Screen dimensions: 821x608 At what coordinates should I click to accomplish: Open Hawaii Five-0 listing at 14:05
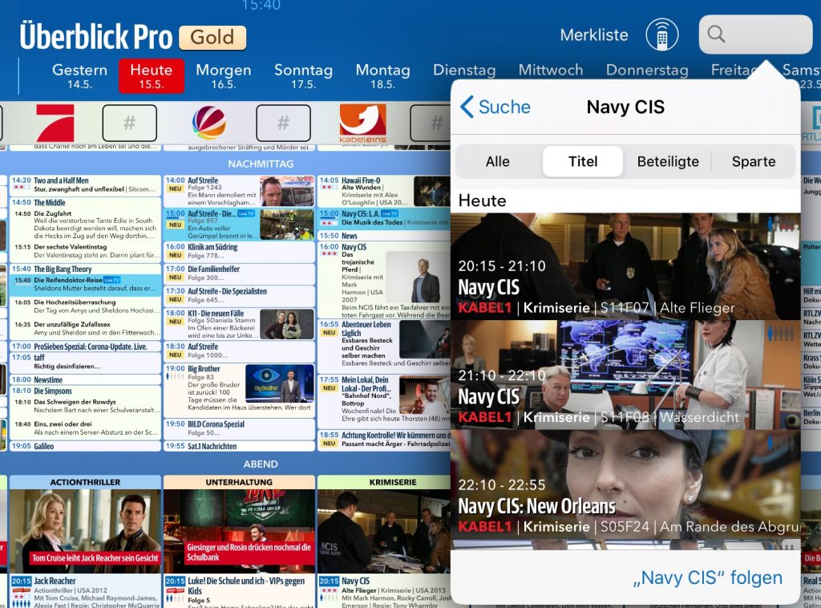384,191
